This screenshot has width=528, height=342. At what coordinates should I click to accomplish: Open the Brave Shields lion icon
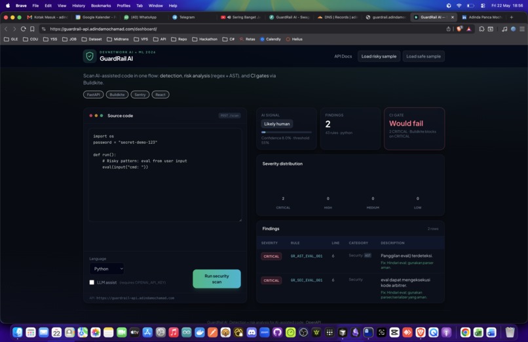[459, 29]
